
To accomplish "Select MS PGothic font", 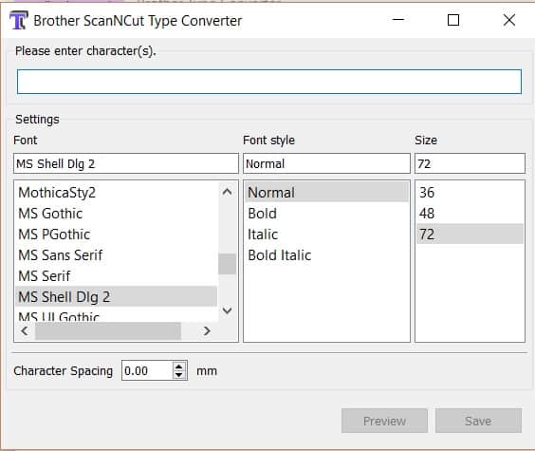I will (x=116, y=235).
